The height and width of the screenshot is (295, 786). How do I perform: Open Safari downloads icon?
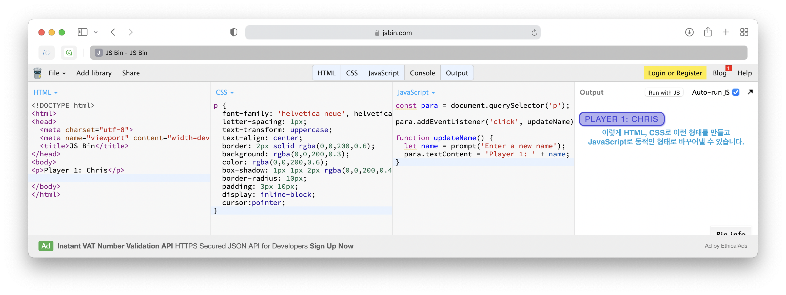point(689,32)
